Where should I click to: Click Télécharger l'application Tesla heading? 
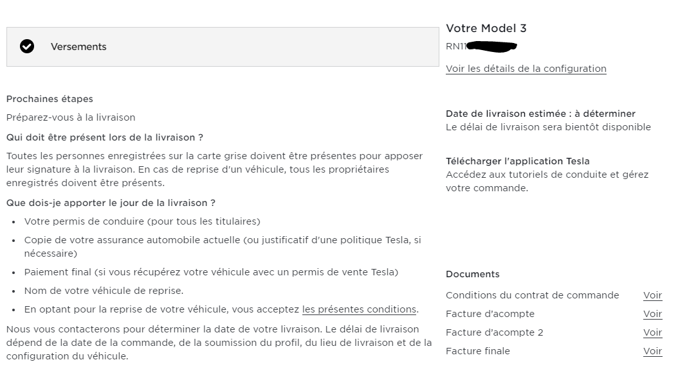tap(518, 161)
